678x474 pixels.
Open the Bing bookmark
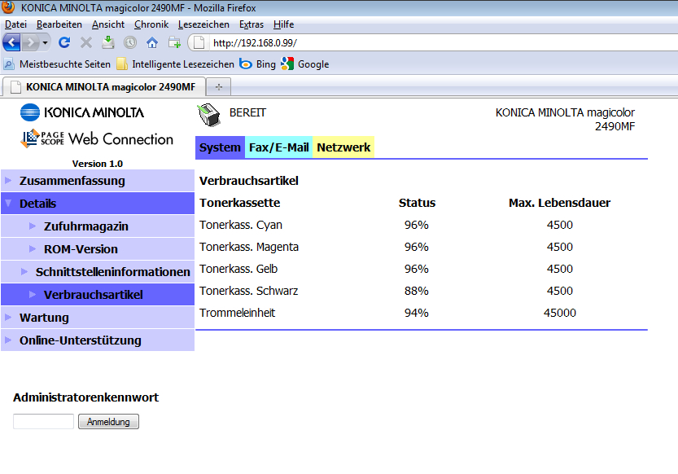click(x=258, y=64)
